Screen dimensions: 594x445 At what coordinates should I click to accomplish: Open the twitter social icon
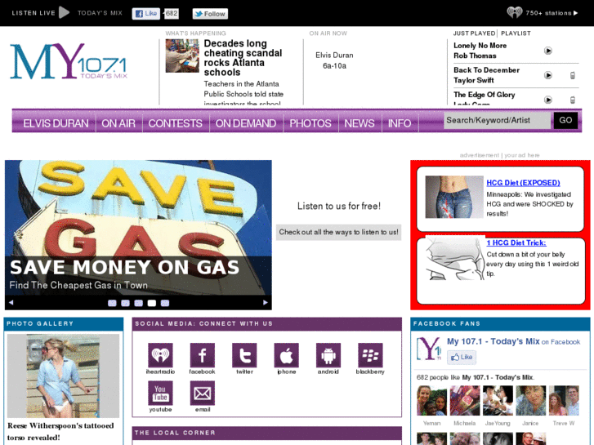coord(244,355)
